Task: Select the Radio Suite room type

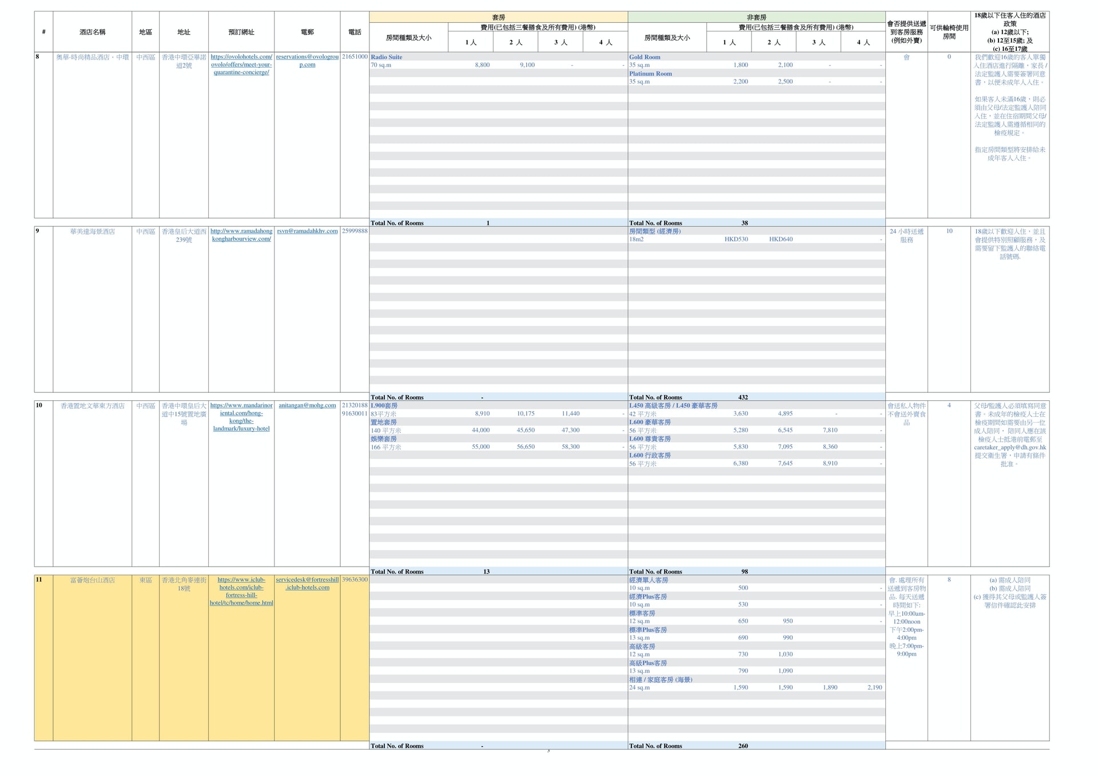Action: [x=387, y=57]
